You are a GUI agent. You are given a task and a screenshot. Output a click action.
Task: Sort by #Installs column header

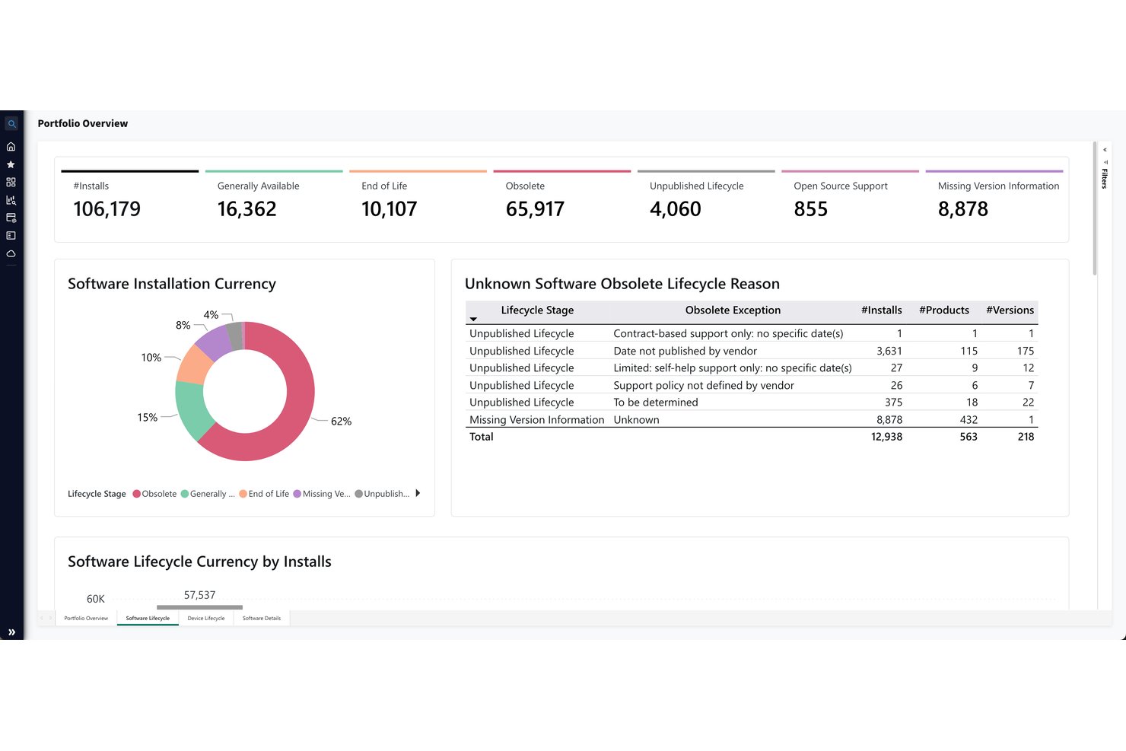tap(881, 310)
